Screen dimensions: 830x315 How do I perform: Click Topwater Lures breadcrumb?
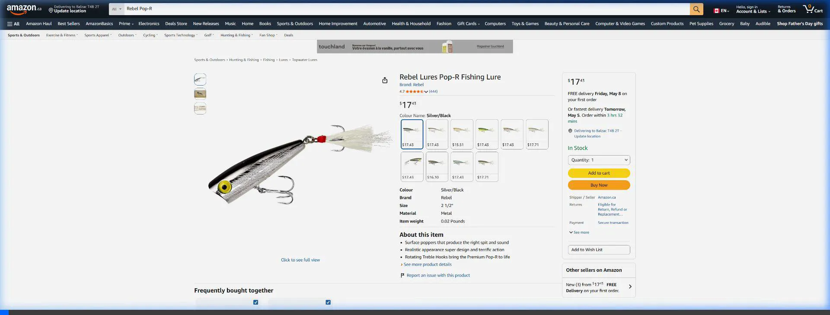[304, 60]
